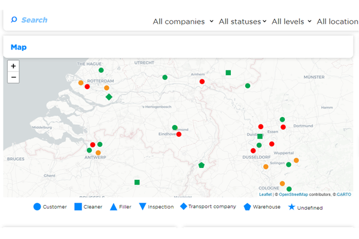
Task: Click the Undefined star legend icon
Action: [291, 207]
